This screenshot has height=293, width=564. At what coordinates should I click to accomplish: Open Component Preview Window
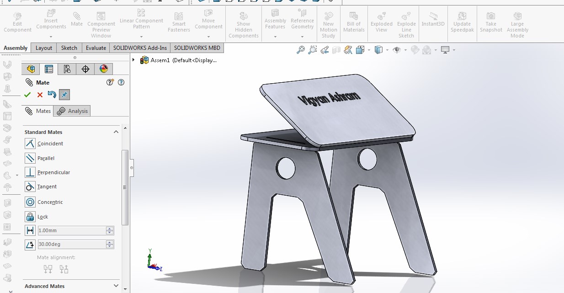click(101, 25)
